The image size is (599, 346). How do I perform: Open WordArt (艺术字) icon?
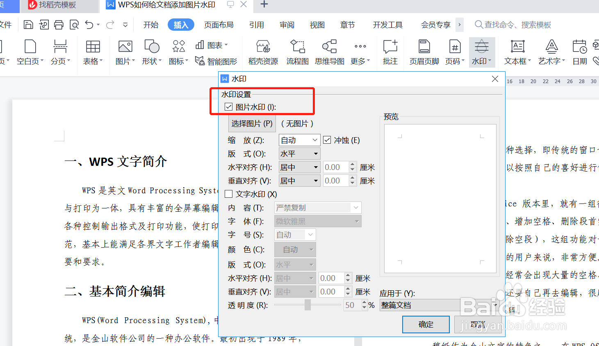[551, 47]
